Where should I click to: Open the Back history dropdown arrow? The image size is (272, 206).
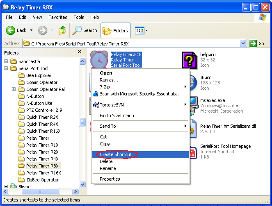pyautogui.click(x=32, y=30)
